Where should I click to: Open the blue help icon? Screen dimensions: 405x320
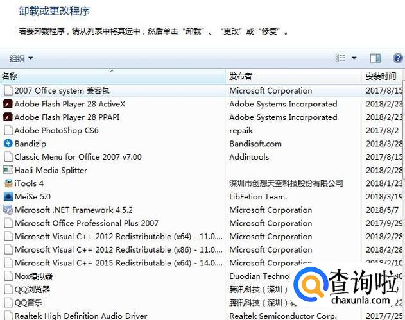[398, 58]
